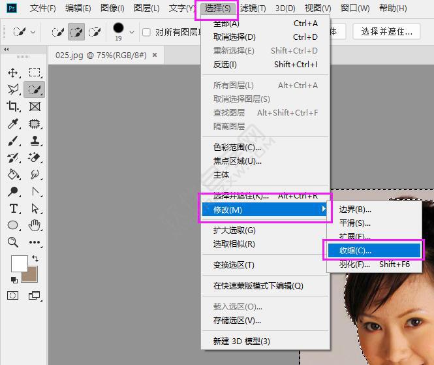Choose 色彩范围(C)... from the menu
The width and height of the screenshot is (434, 365).
click(265, 148)
